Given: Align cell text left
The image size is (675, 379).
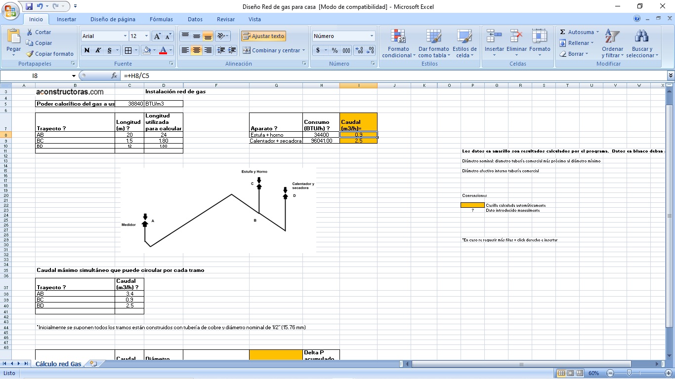Looking at the screenshot, I should (x=185, y=50).
